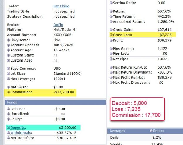Image resolution: width=183 pixels, height=145 pixels.
Task: Click info icon beside Net Pips
Action: (x=111, y=59)
